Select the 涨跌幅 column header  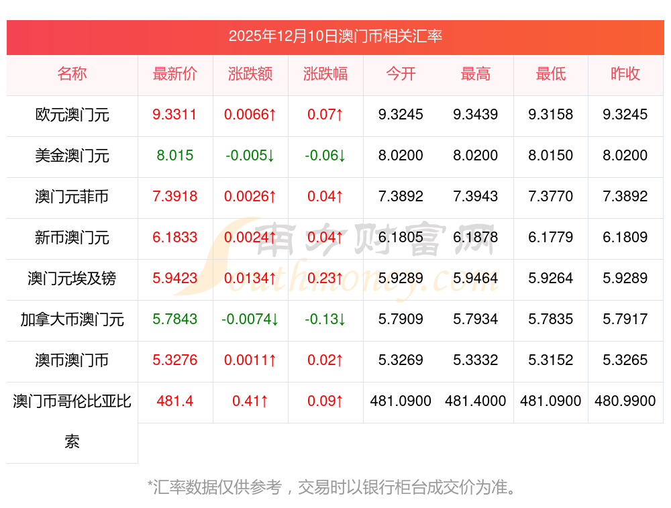coord(325,74)
